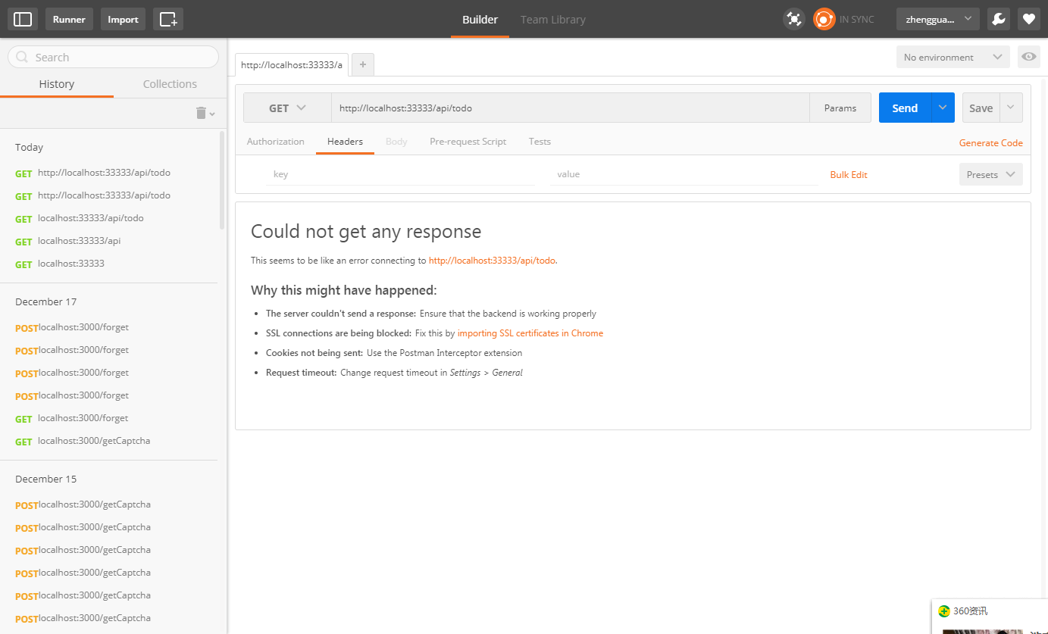Open the Tests tab
Viewport: 1048px width, 634px height.
[x=540, y=142]
